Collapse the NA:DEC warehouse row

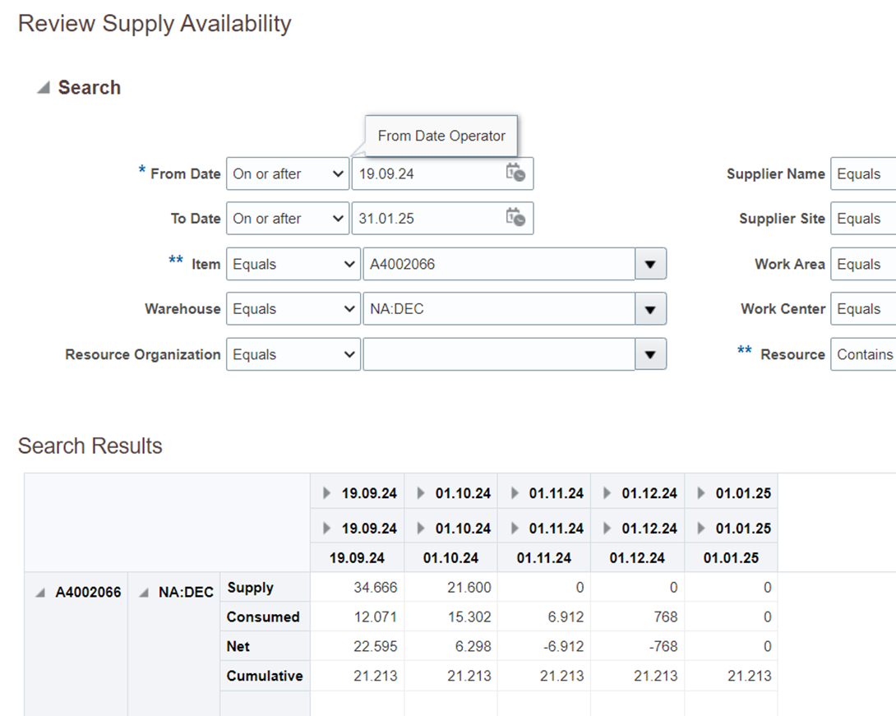(x=146, y=591)
